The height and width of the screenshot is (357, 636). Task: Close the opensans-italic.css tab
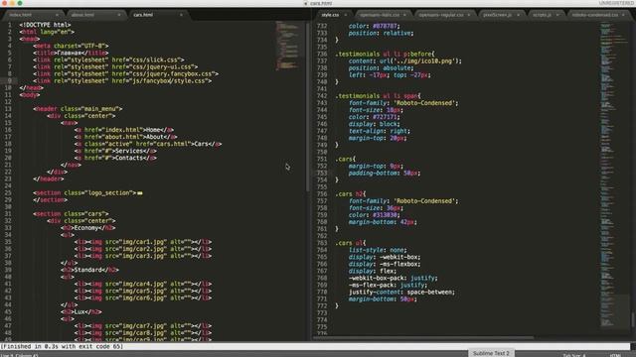(404, 15)
